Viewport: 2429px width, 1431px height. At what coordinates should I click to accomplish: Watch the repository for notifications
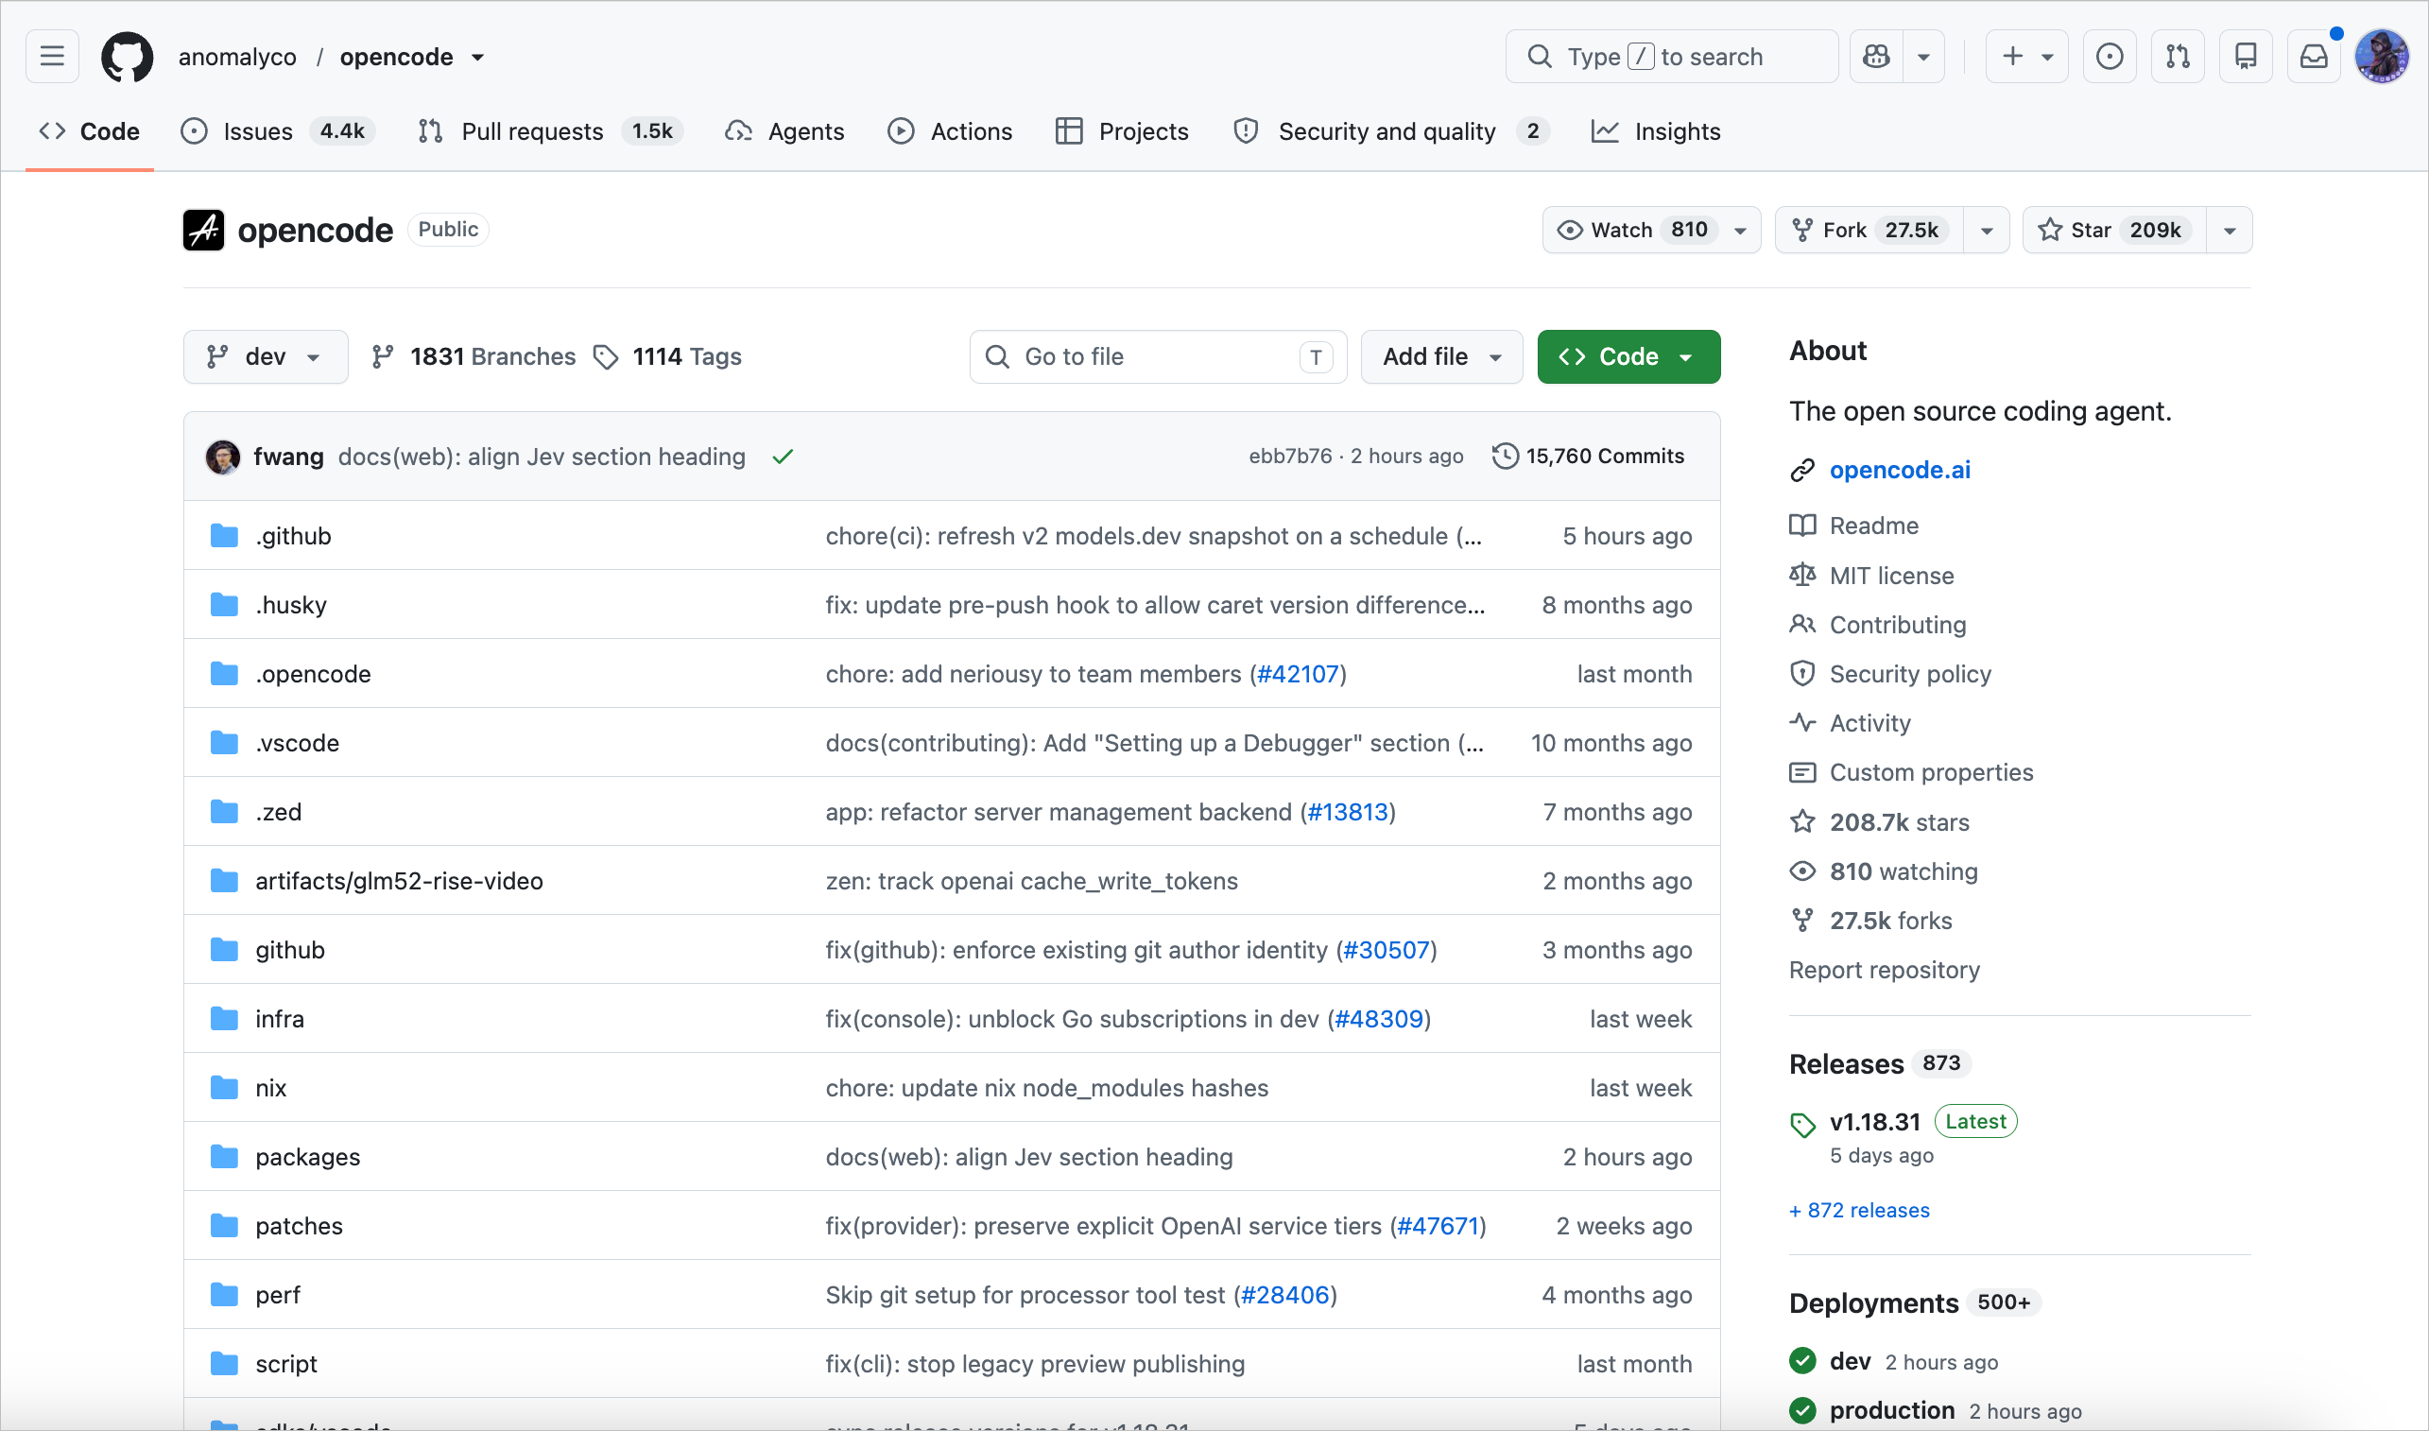pyautogui.click(x=1651, y=230)
